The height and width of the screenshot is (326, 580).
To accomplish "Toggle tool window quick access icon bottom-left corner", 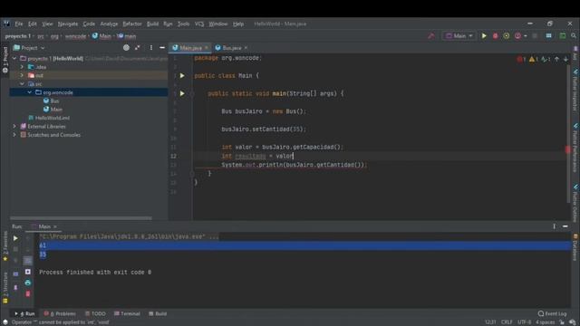I will click(5, 322).
